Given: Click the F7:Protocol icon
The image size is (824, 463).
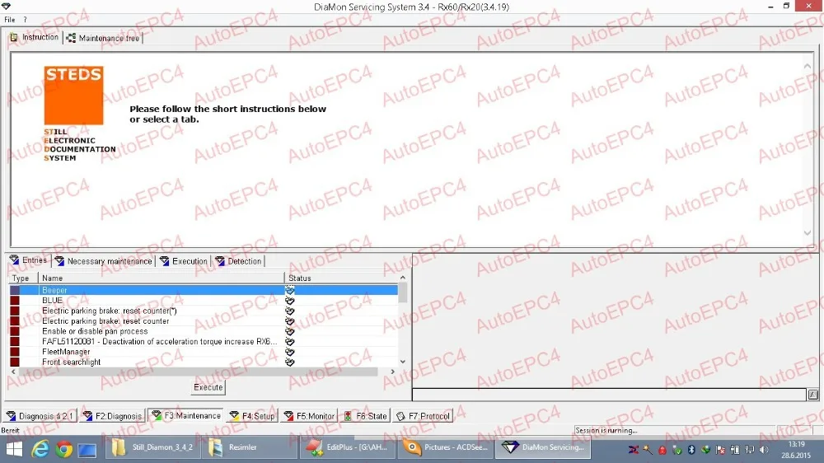Looking at the screenshot, I should pyautogui.click(x=401, y=416).
